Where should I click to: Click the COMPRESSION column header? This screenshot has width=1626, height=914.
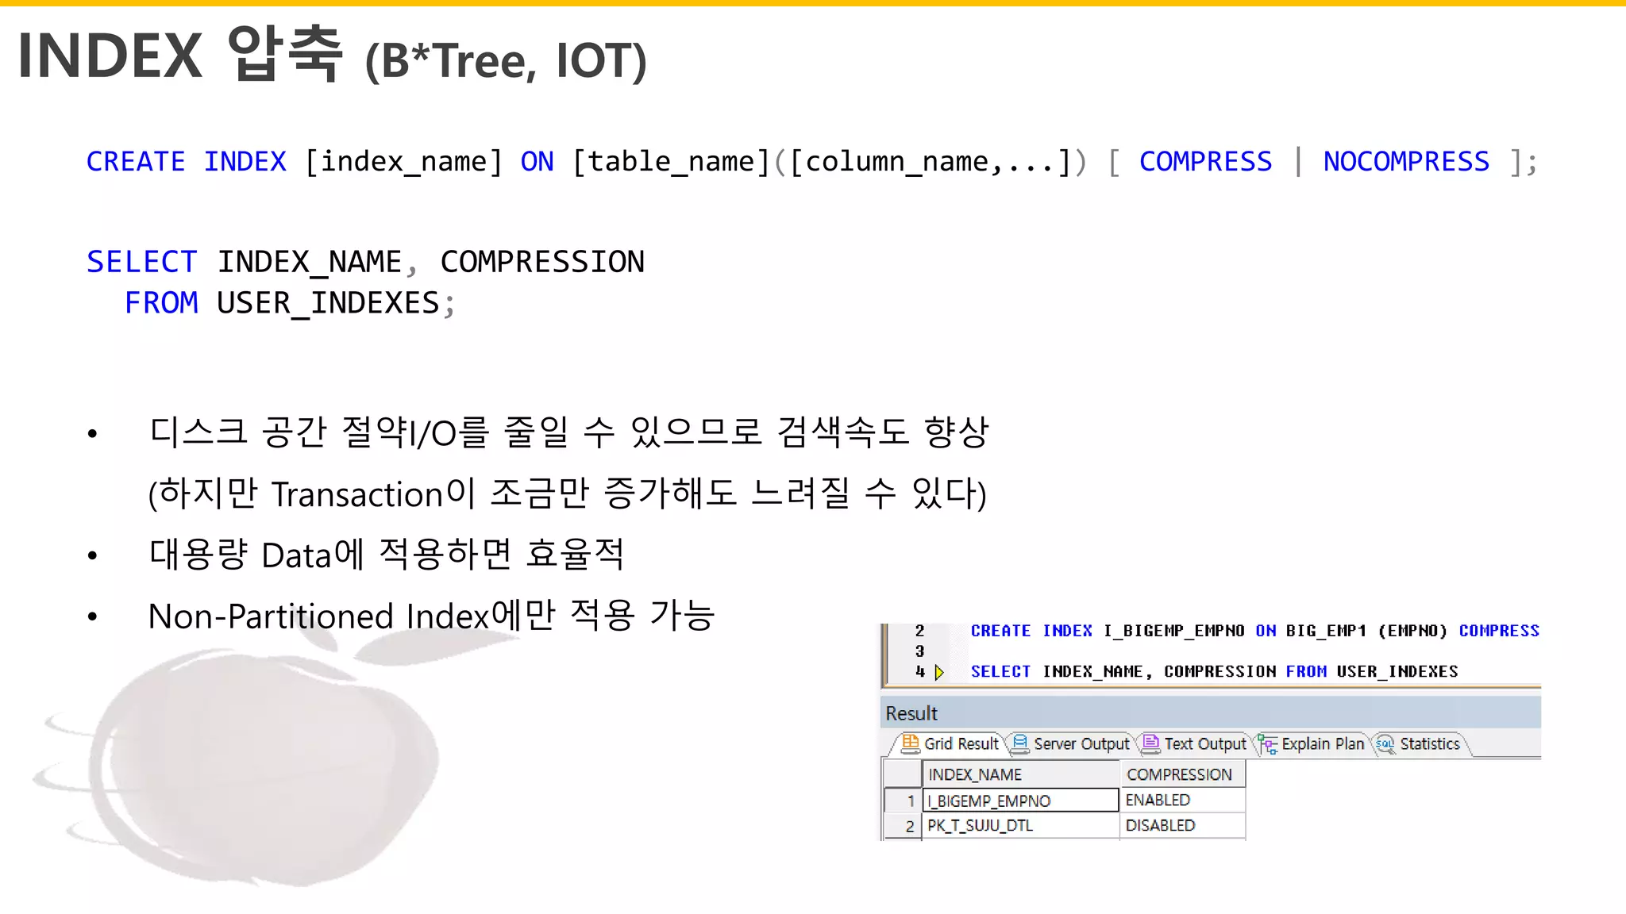(1182, 774)
